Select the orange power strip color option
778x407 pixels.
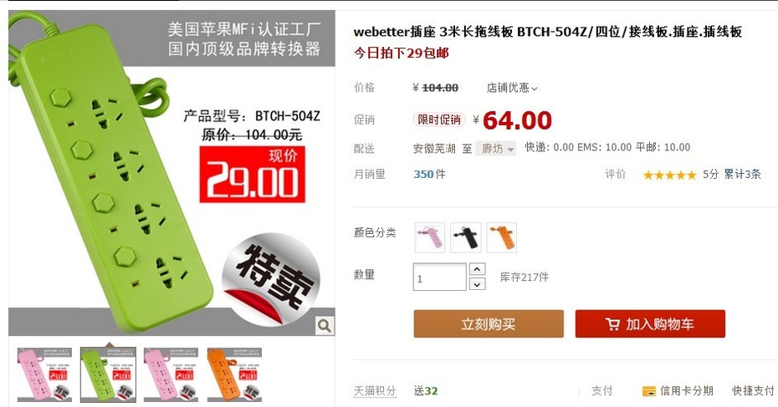pyautogui.click(x=502, y=237)
